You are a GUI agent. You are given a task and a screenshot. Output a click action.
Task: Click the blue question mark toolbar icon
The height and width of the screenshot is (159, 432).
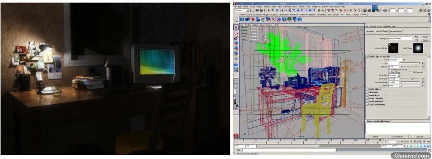314,10
